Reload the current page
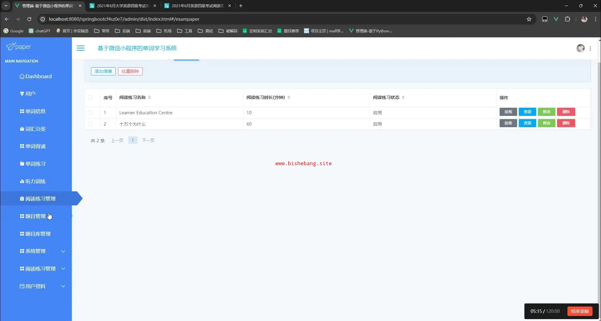 pos(29,19)
